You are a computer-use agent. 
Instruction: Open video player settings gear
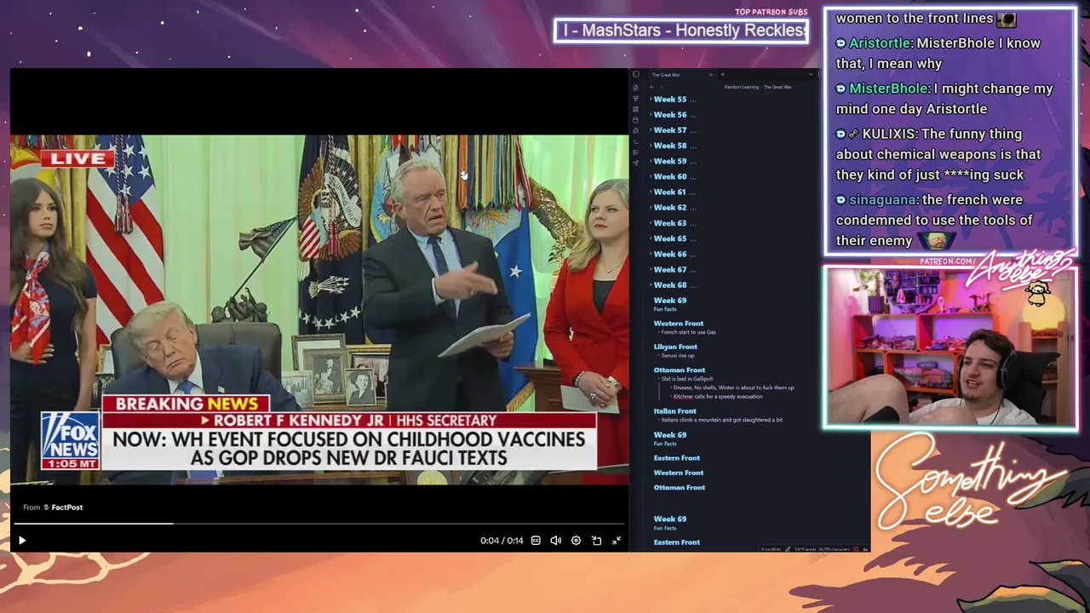(577, 541)
